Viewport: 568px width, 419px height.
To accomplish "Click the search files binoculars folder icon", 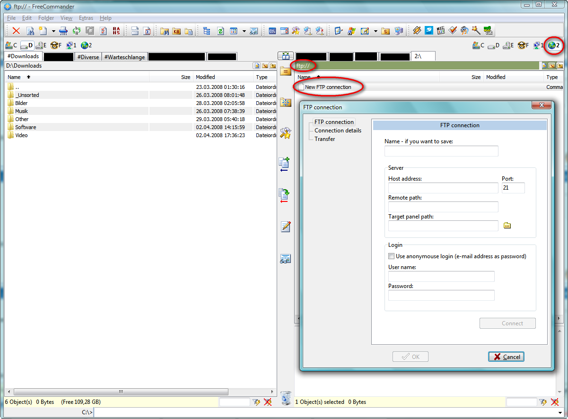I will 165,31.
